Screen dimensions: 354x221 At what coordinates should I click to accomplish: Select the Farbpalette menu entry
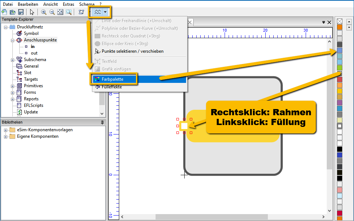140,79
